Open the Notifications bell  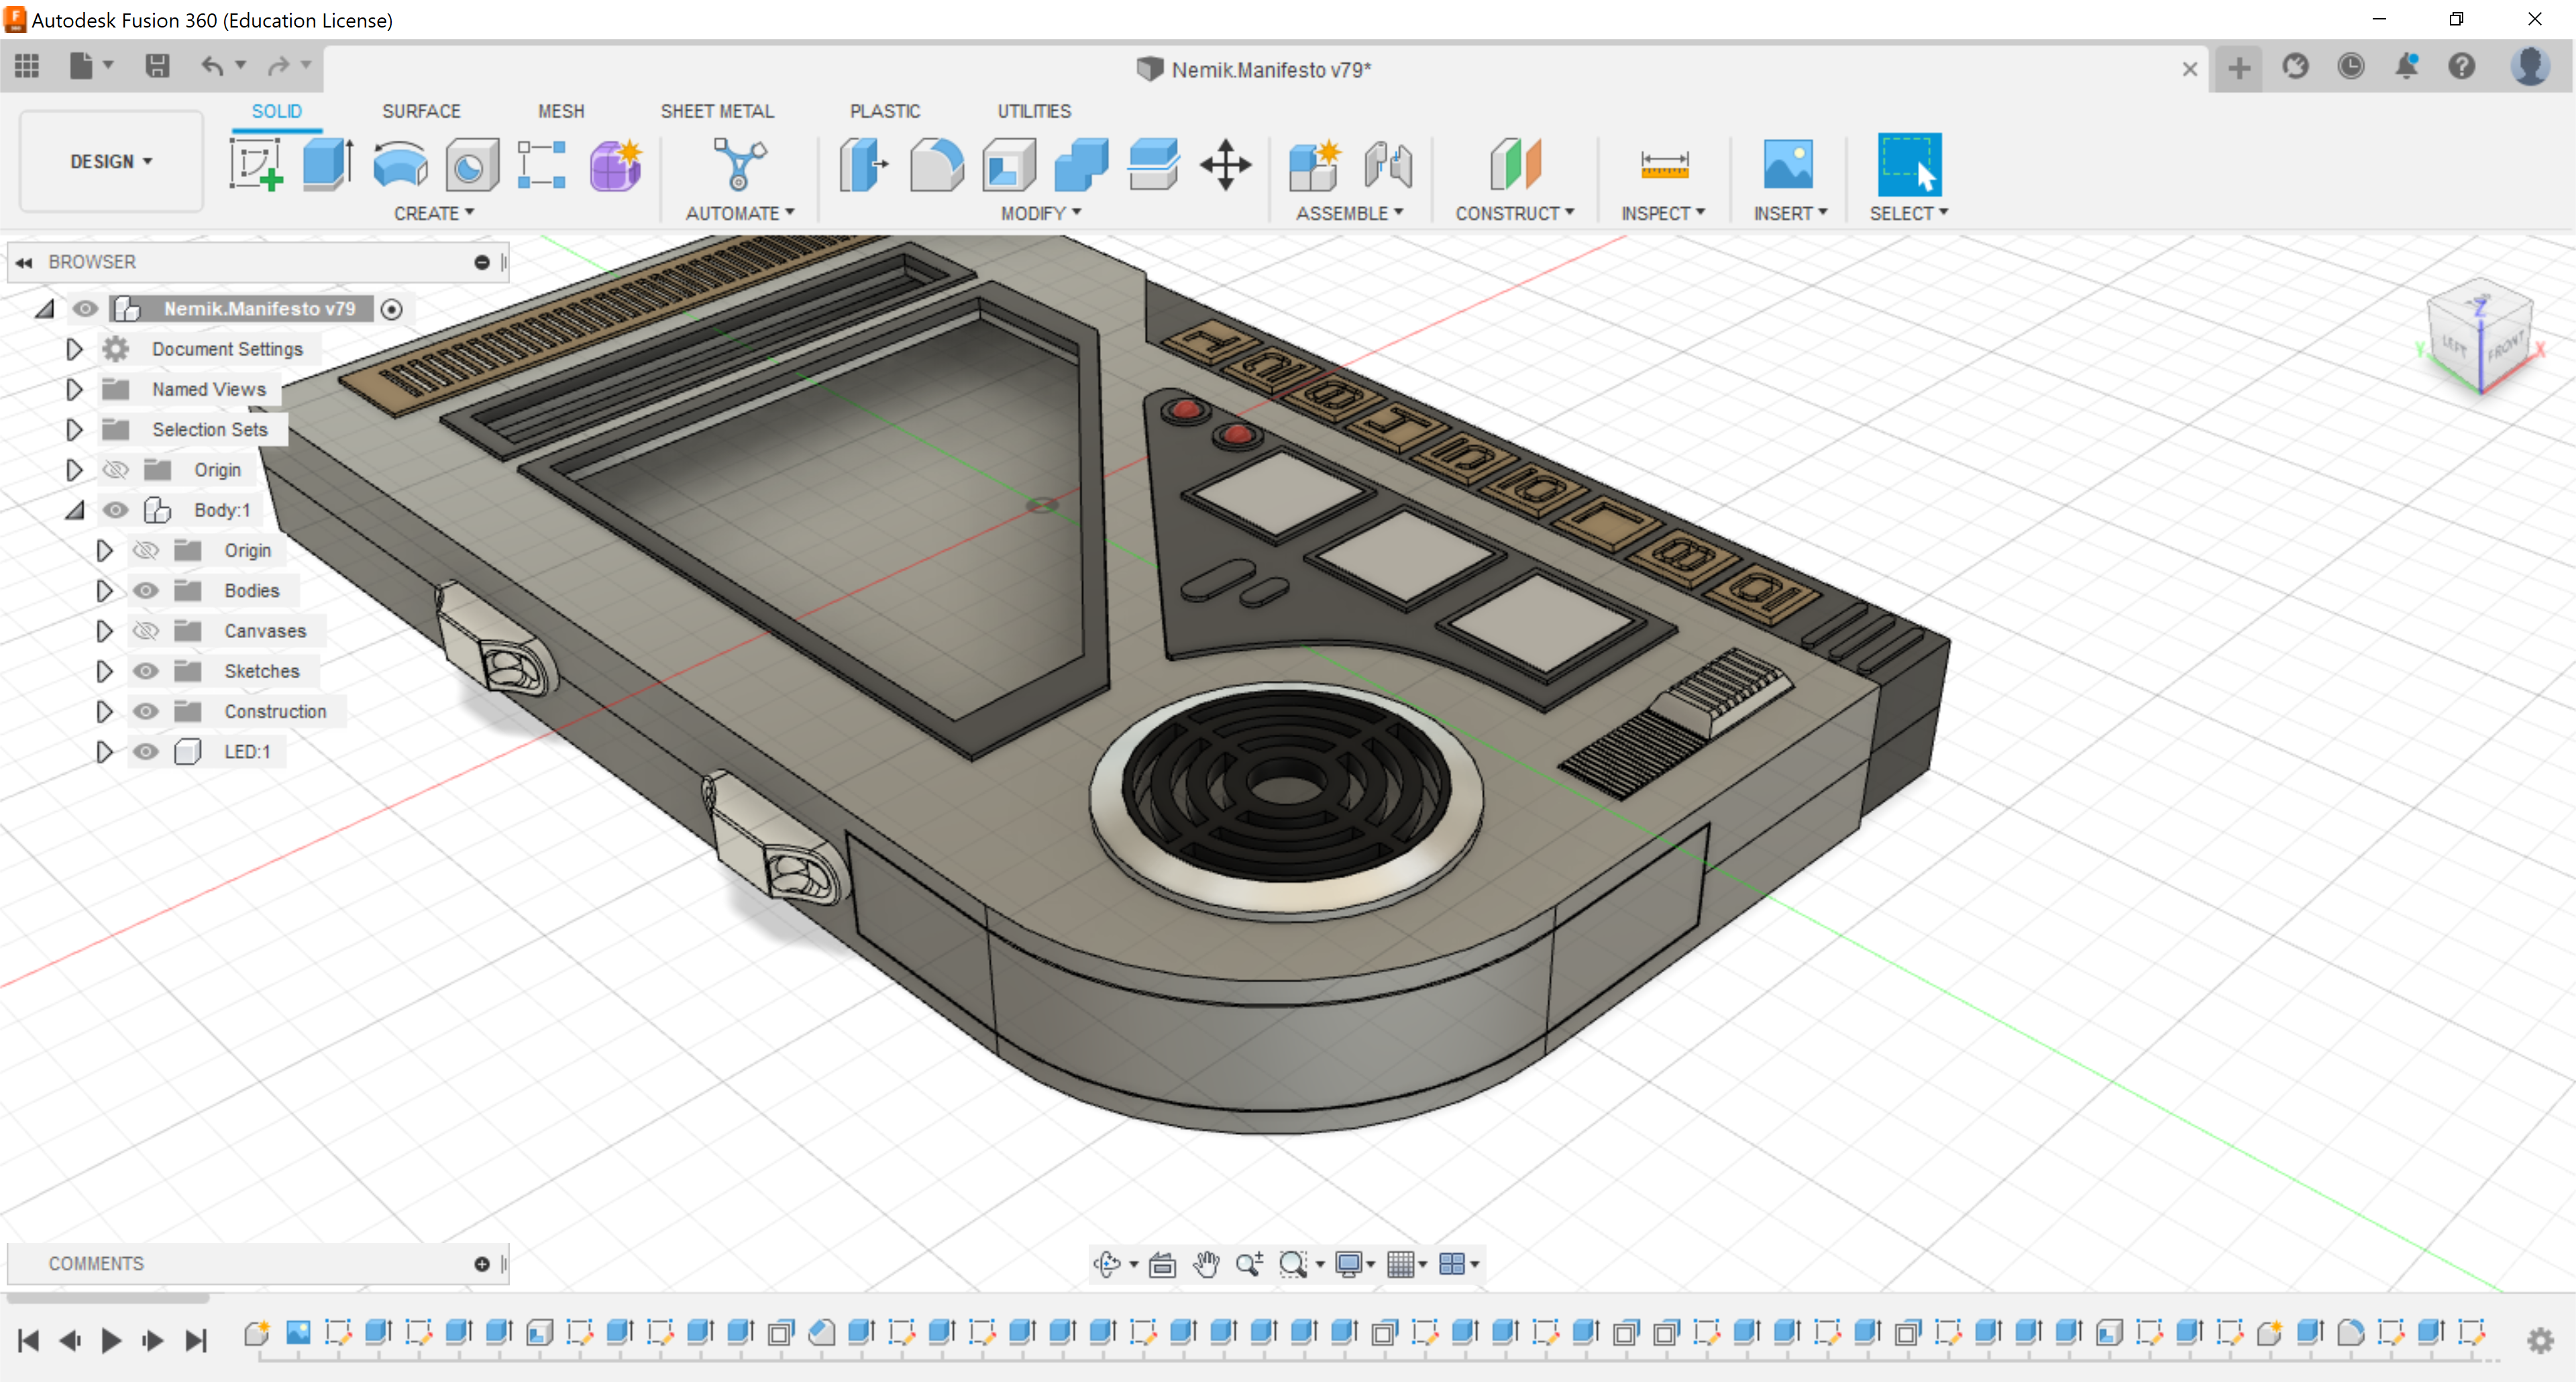tap(2406, 67)
